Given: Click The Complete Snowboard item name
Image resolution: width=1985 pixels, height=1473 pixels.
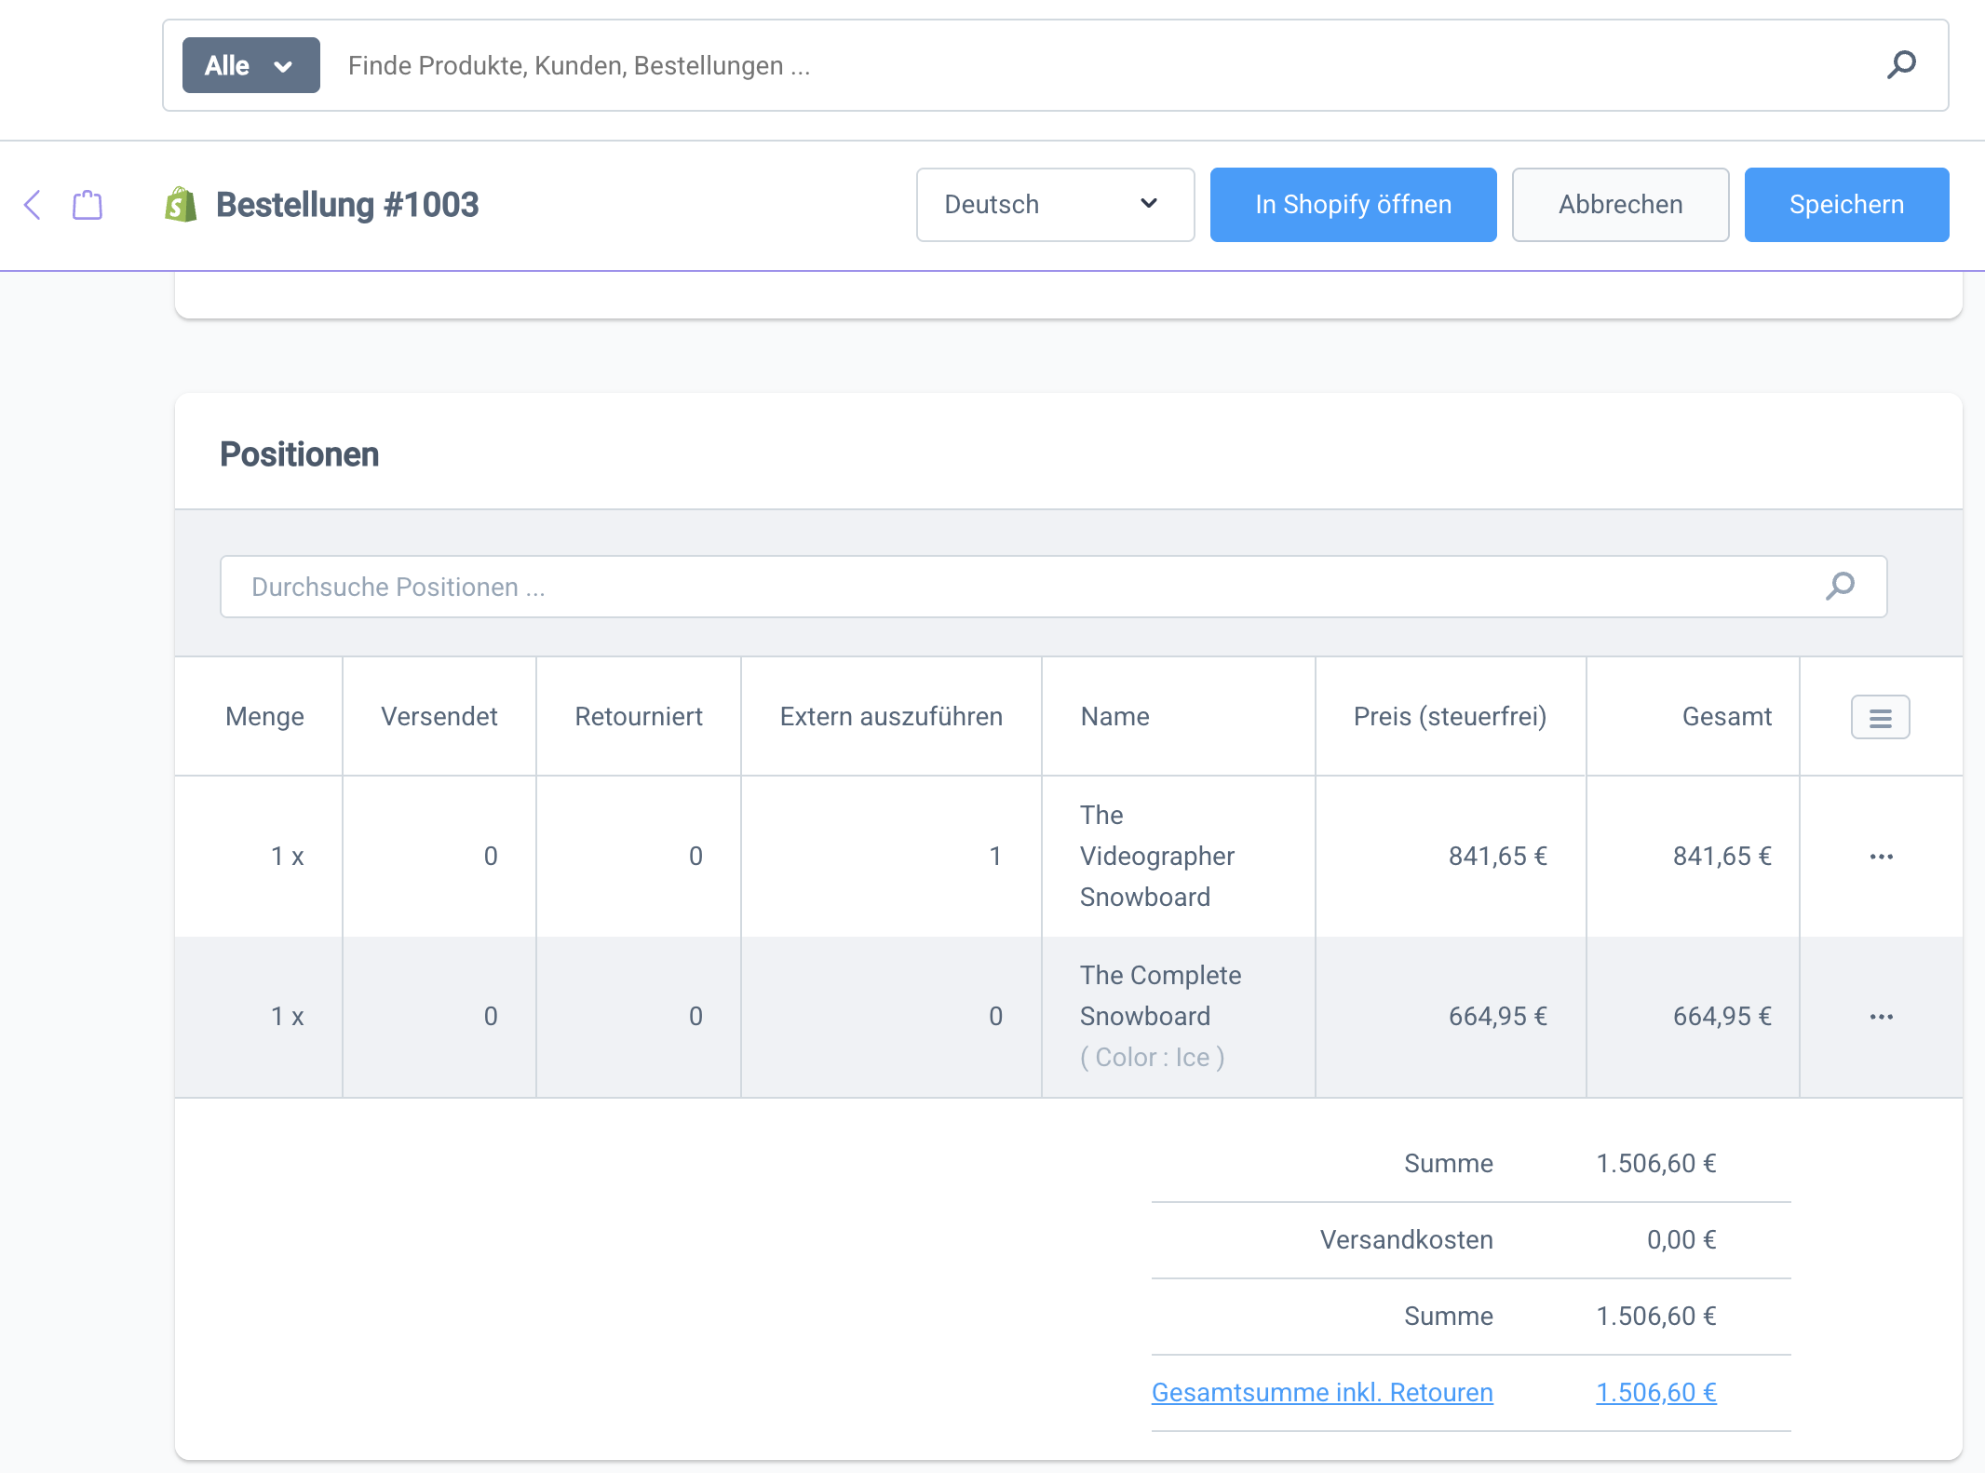Looking at the screenshot, I should click(1160, 995).
